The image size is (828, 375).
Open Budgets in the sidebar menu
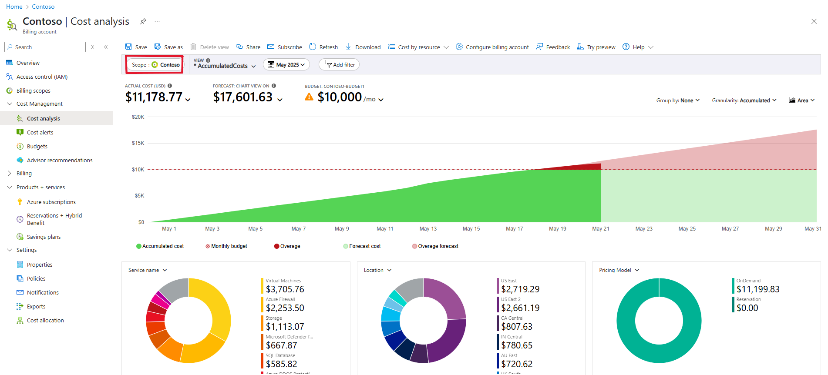(x=37, y=147)
